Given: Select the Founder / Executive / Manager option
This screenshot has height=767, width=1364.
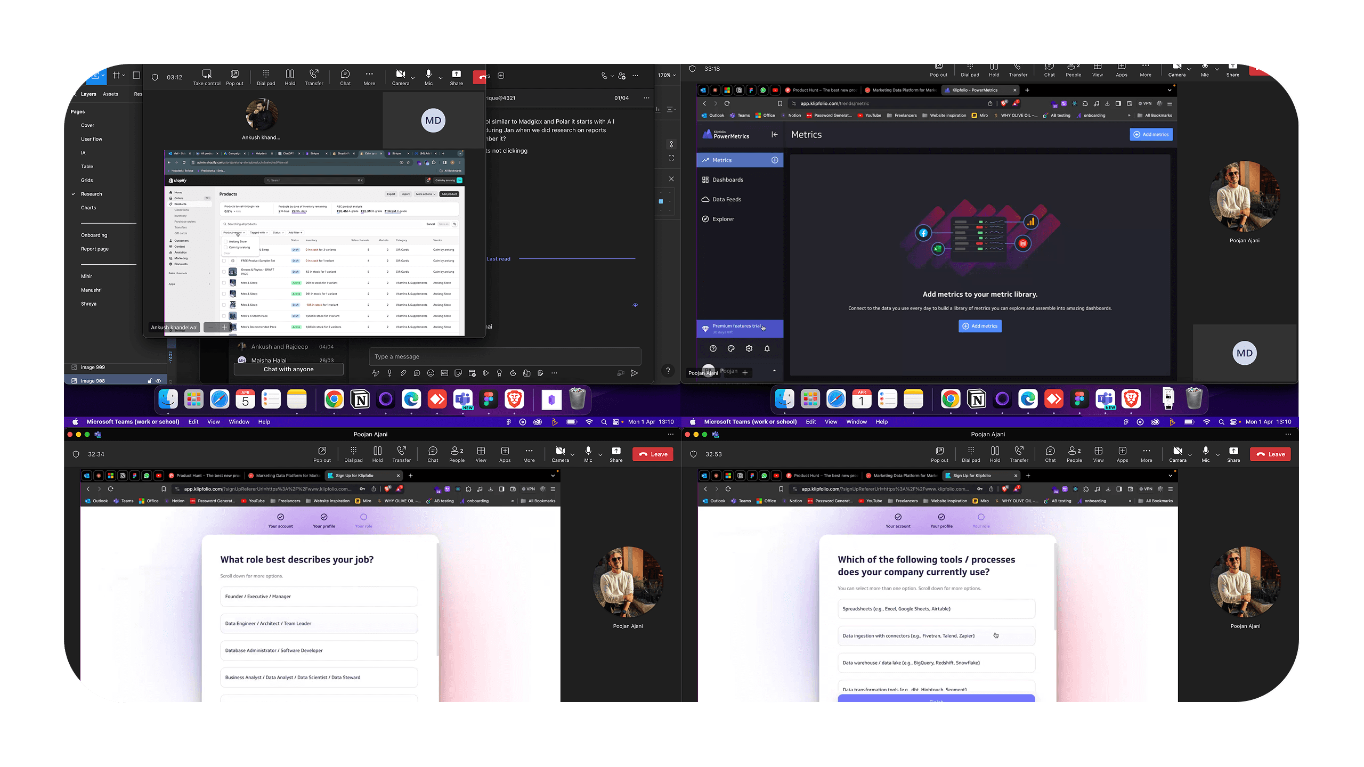Looking at the screenshot, I should (x=319, y=597).
